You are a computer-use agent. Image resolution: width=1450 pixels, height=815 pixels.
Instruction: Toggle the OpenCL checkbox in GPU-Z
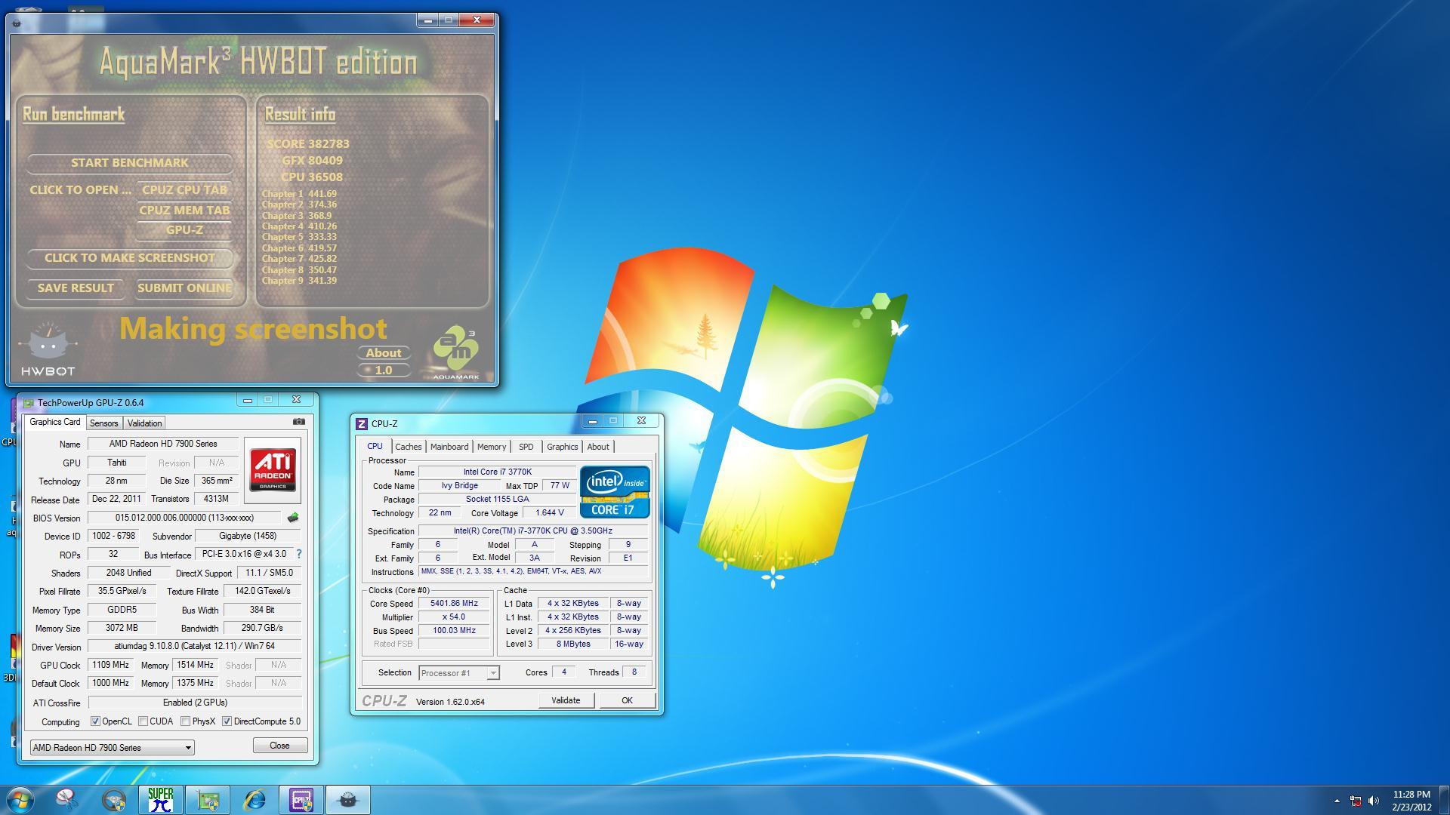95,721
